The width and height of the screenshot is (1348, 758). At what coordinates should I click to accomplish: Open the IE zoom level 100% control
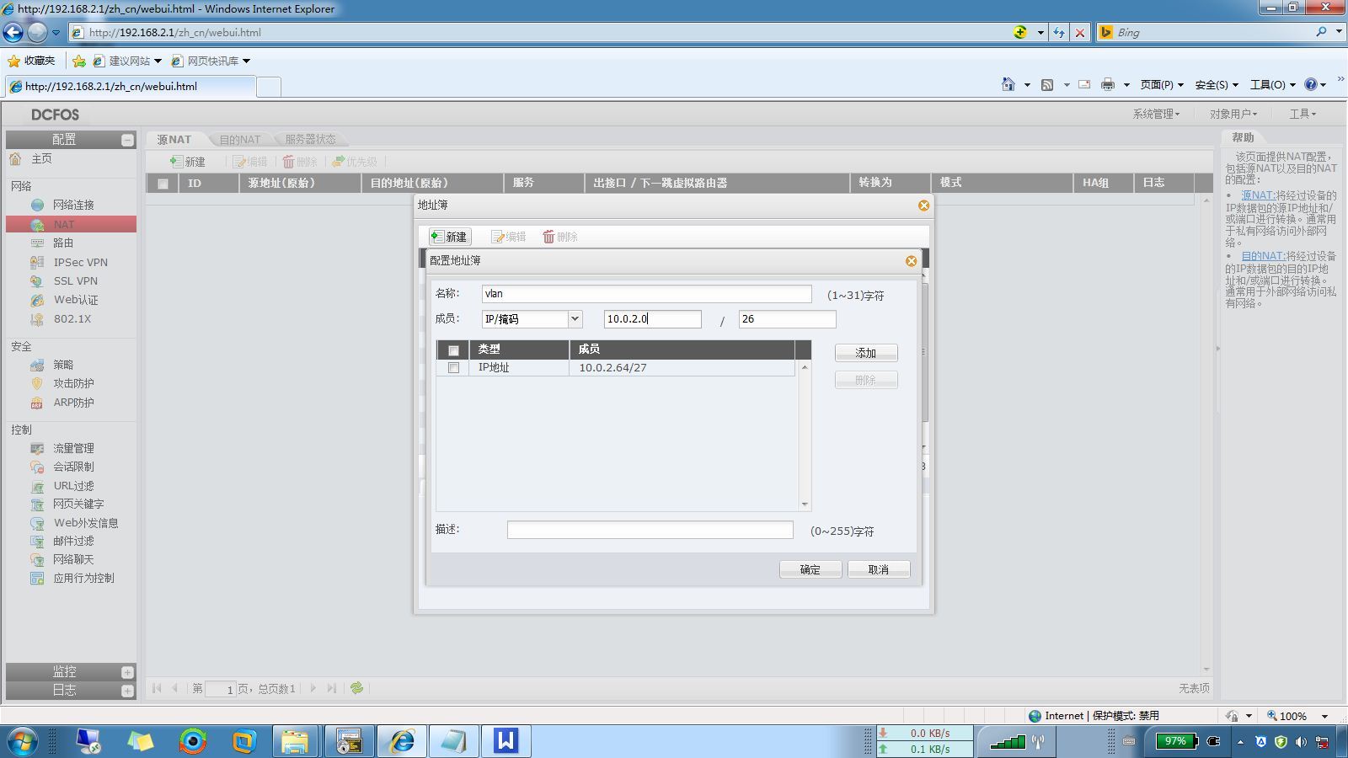click(1298, 716)
